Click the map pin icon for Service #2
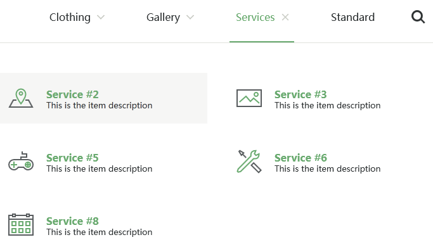The height and width of the screenshot is (242, 433). (21, 98)
